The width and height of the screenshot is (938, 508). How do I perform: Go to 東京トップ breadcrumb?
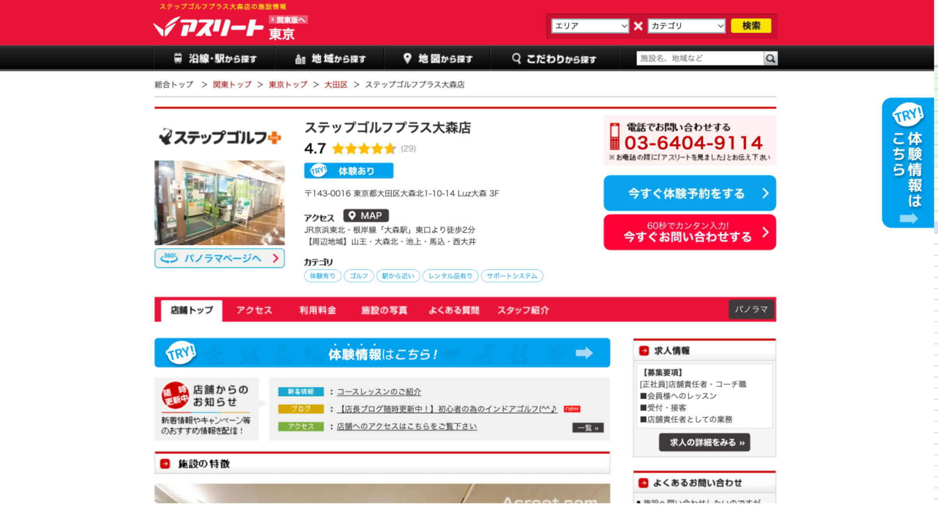pyautogui.click(x=288, y=85)
